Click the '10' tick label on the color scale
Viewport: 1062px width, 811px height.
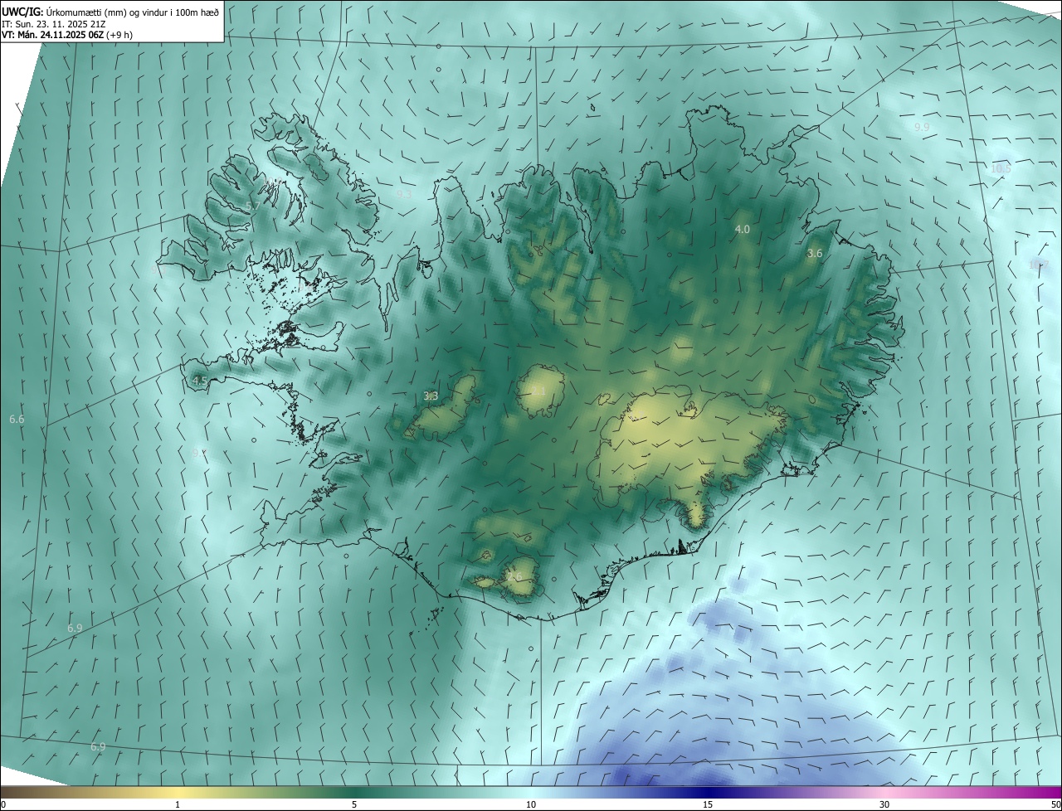pos(531,804)
